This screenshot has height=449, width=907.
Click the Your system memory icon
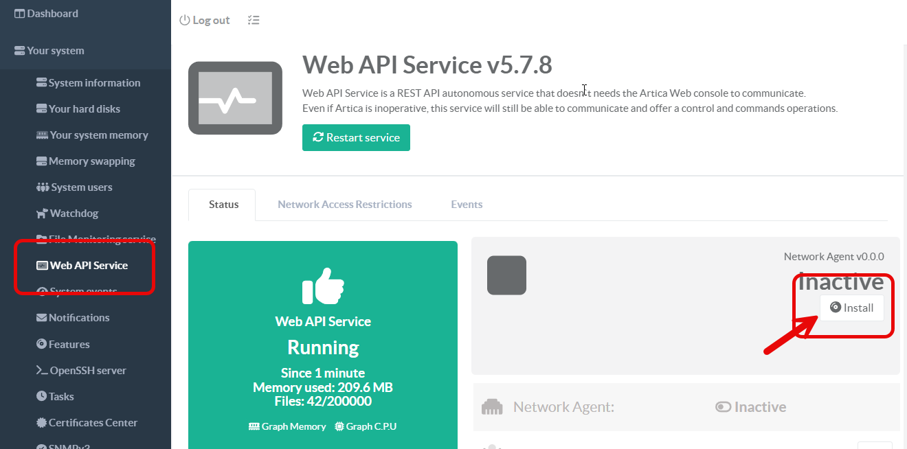tap(42, 135)
